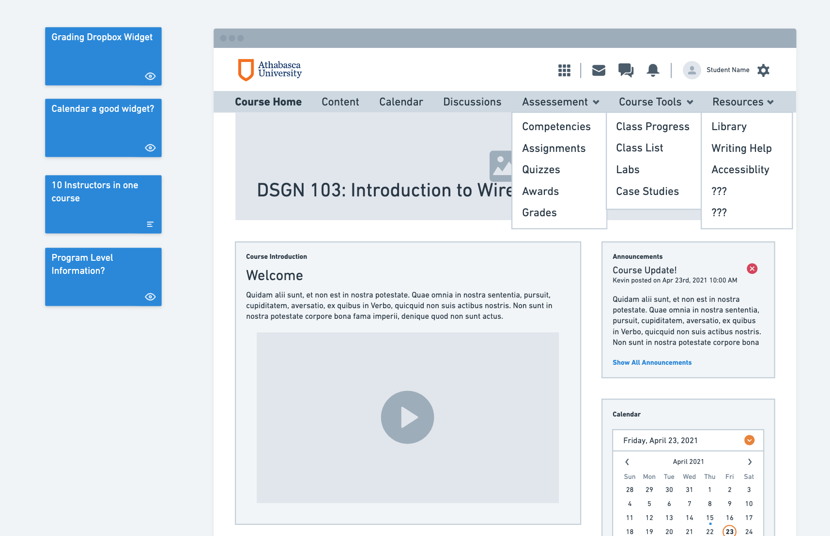
Task: Toggle eye icon on Program Level Information note
Action: [150, 297]
